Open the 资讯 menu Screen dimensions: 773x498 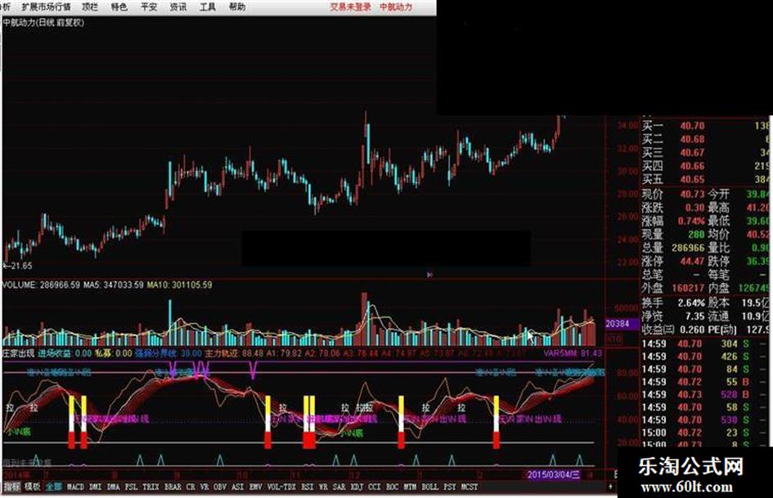coord(178,7)
